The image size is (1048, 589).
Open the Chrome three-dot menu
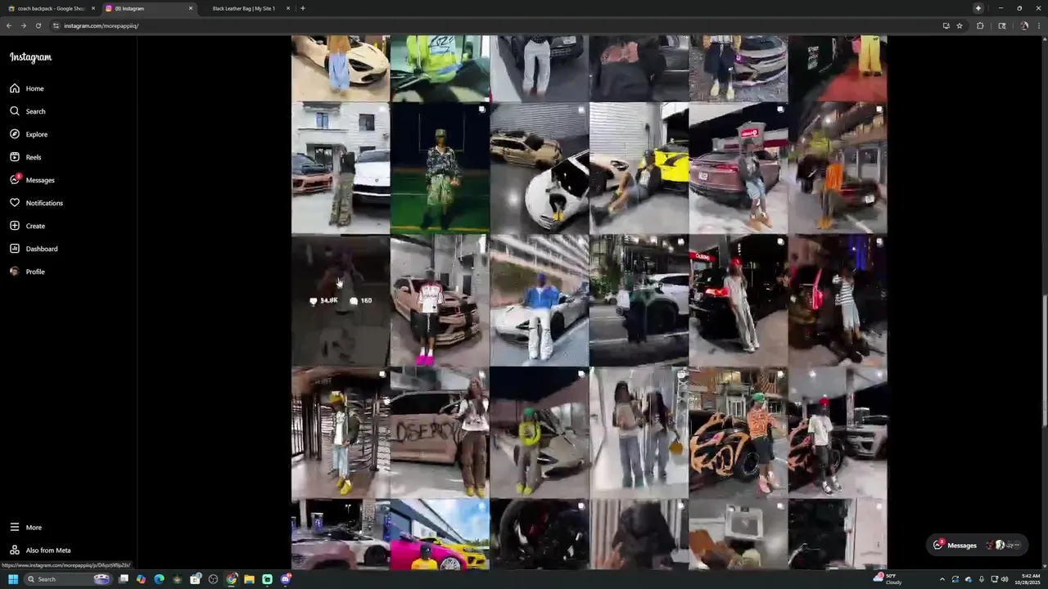click(1038, 25)
